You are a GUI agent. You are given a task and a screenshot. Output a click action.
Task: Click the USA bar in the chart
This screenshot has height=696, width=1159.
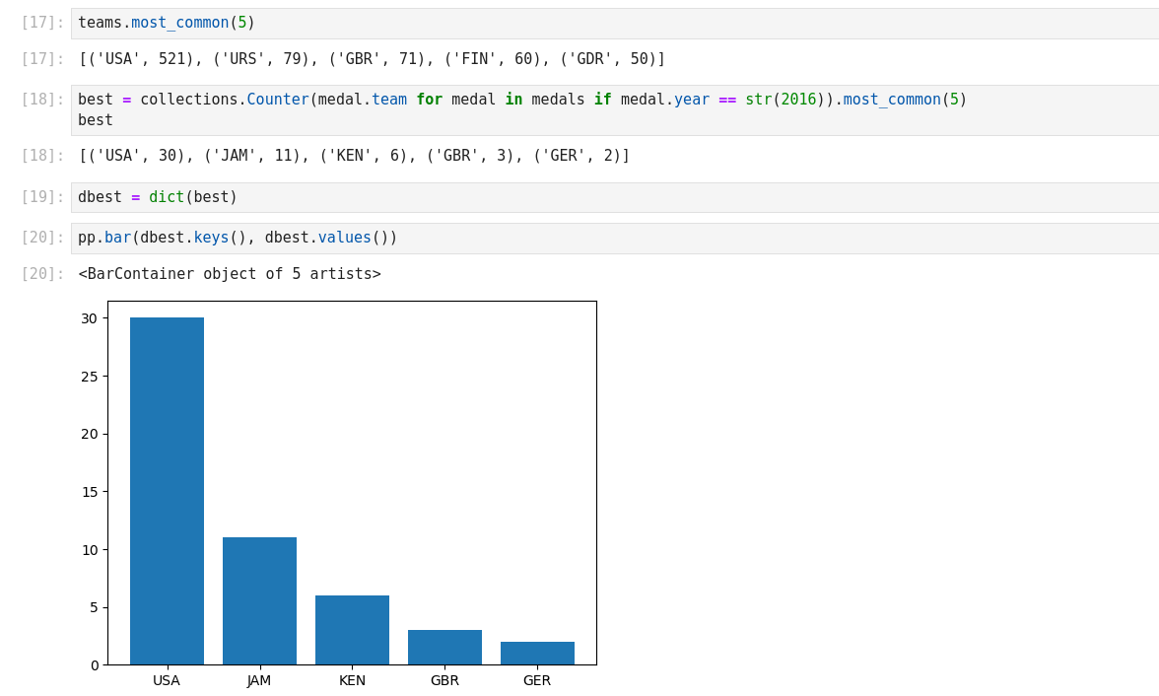(167, 491)
